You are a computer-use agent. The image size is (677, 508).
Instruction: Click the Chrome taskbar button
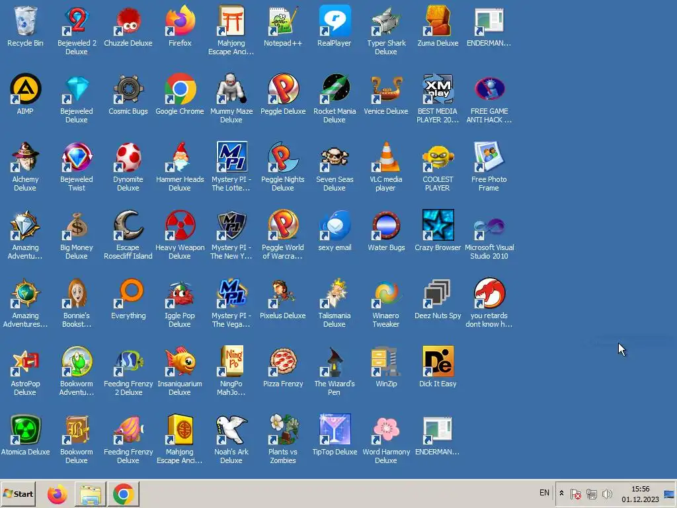coord(123,493)
